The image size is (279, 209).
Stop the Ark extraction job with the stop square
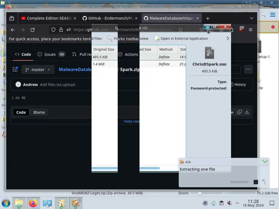256,182
